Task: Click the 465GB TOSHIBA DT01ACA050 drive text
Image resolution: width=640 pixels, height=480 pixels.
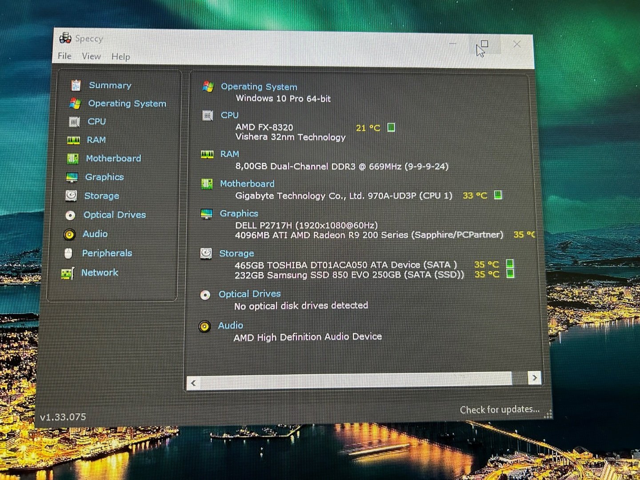Action: (346, 265)
